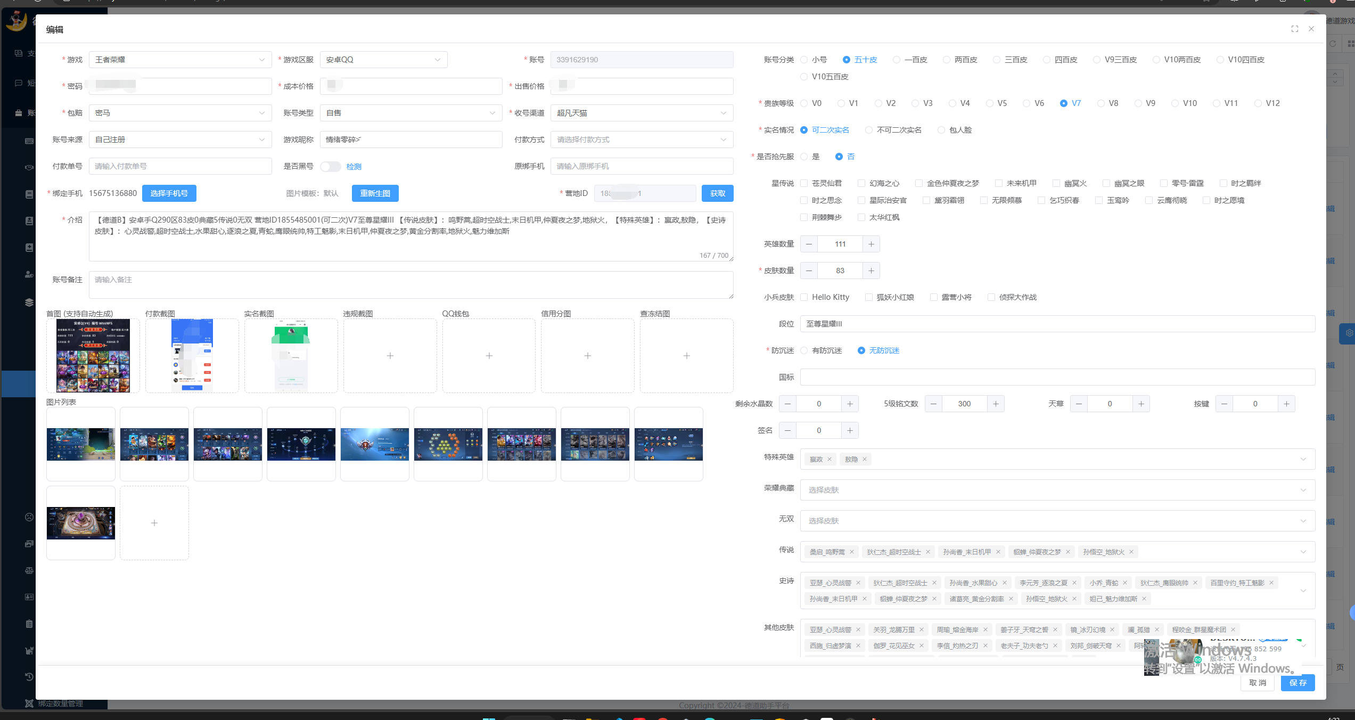Screen dimensions: 1355x720
Task: Expand the 荣耀典藏 skin selector
Action: tap(1057, 490)
